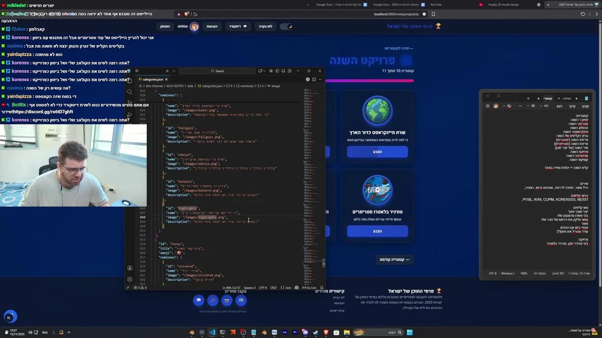Open the dashboard link in website navbar
This screenshot has width=602, height=338.
tap(265, 26)
